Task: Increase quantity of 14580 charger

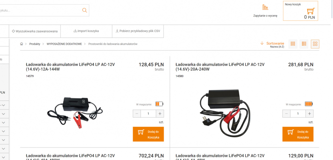Action: click(310, 114)
